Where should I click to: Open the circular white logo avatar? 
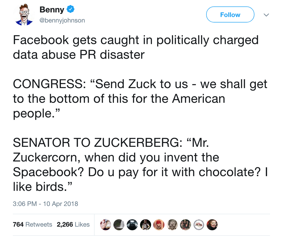[x=199, y=225]
